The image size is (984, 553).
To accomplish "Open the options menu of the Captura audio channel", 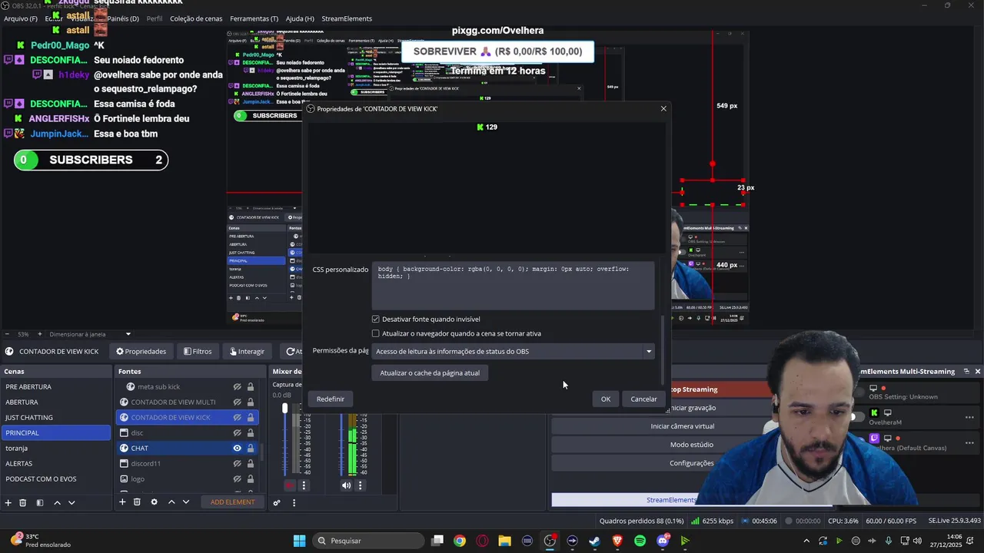I will click(304, 485).
